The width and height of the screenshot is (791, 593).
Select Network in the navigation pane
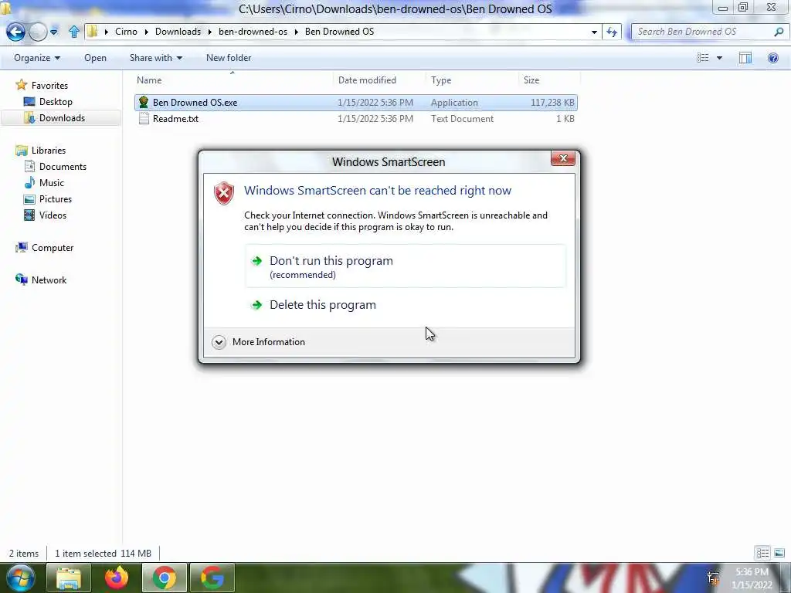pos(49,280)
